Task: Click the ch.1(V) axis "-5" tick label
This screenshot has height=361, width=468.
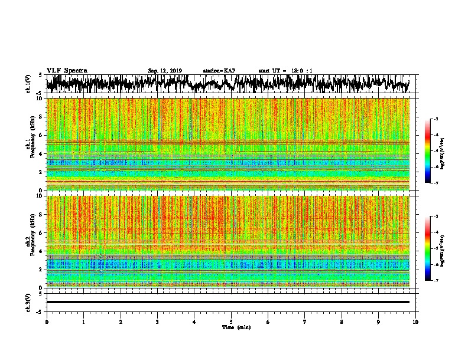Action: pos(40,93)
